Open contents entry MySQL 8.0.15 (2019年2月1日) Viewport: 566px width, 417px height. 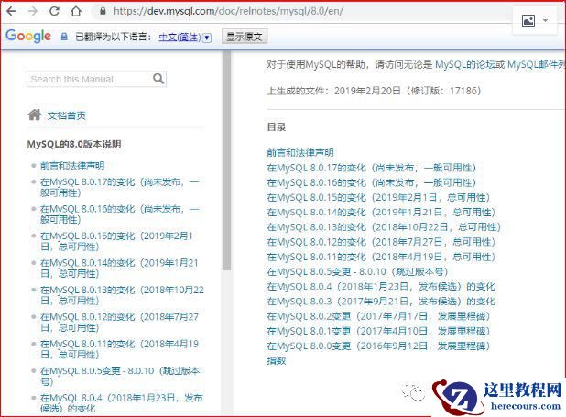click(x=378, y=197)
